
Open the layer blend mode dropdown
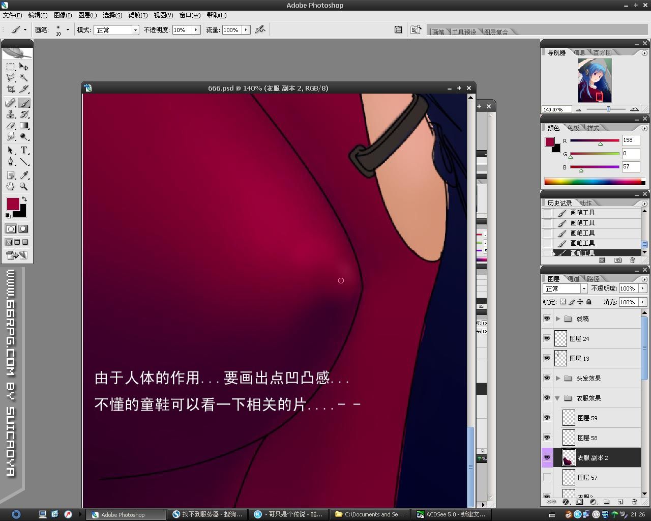click(x=565, y=288)
